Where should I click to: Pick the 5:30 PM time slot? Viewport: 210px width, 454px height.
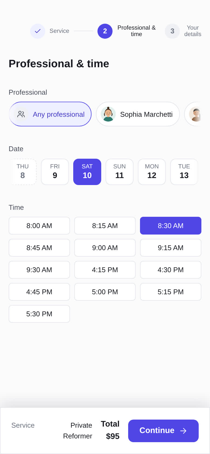tap(39, 314)
